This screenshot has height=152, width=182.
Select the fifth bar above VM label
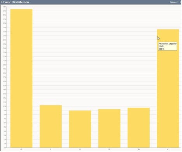[138, 128]
